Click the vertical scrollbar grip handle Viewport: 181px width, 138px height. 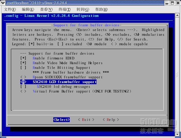[x=177, y=75]
